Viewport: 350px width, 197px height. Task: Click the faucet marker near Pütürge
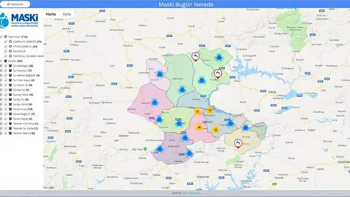[238, 142]
